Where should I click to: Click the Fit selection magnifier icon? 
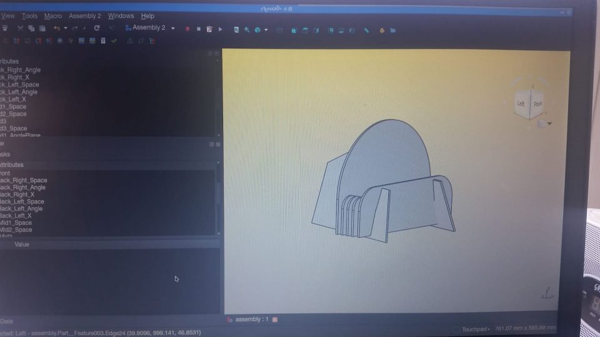click(x=247, y=30)
